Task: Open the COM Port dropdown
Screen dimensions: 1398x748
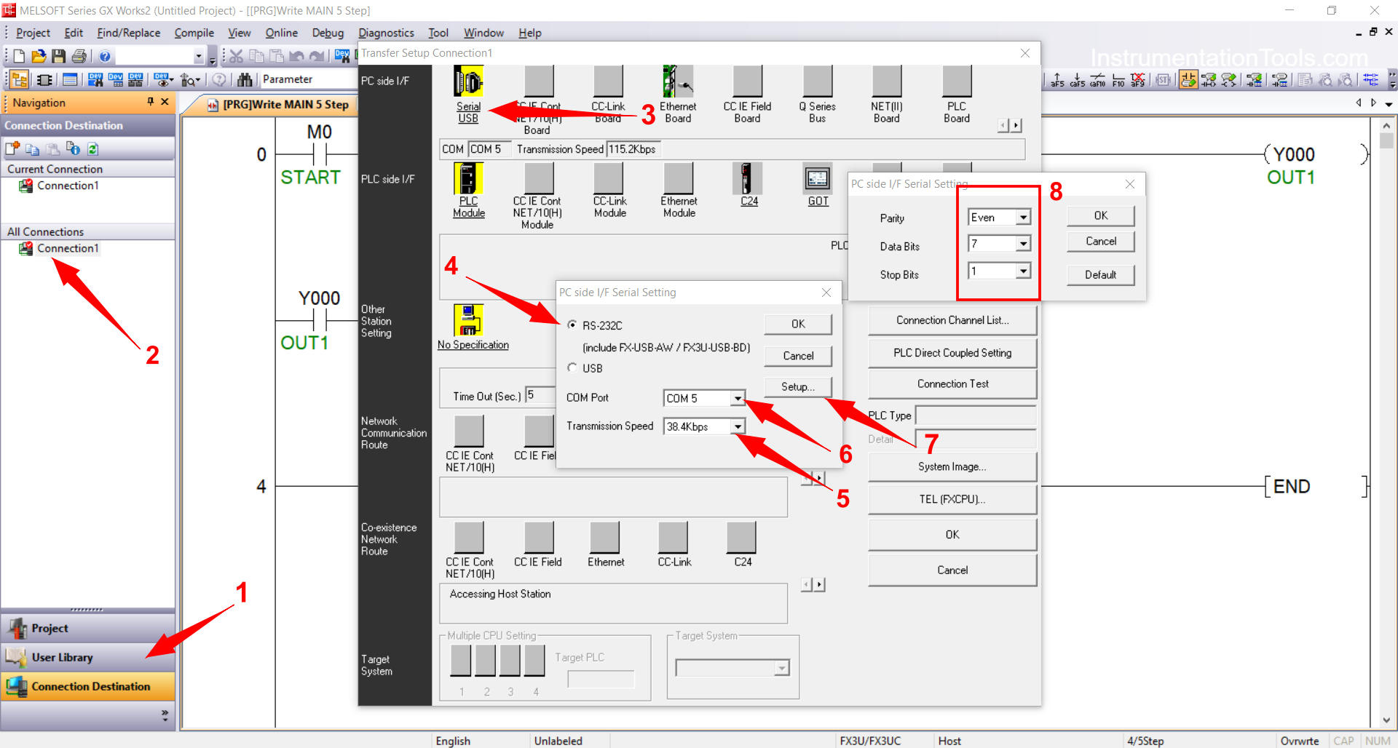Action: pos(738,398)
